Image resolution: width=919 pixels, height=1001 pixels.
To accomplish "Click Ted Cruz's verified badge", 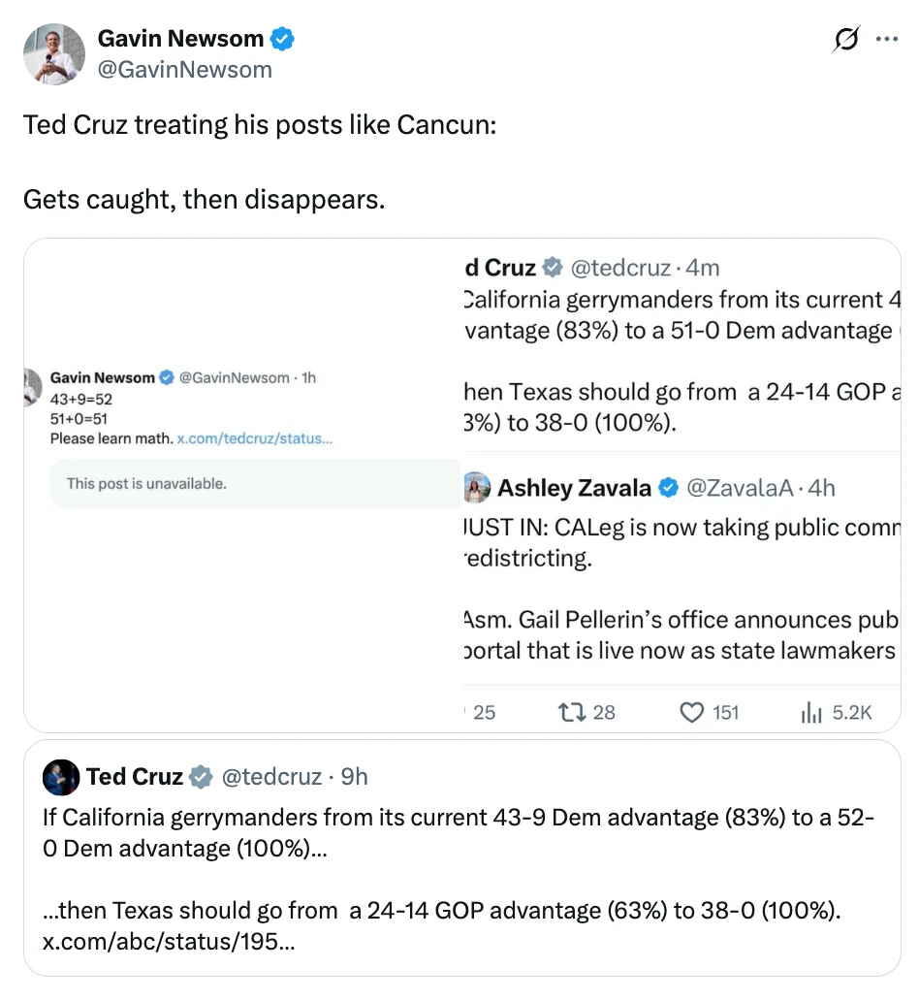I will (201, 776).
